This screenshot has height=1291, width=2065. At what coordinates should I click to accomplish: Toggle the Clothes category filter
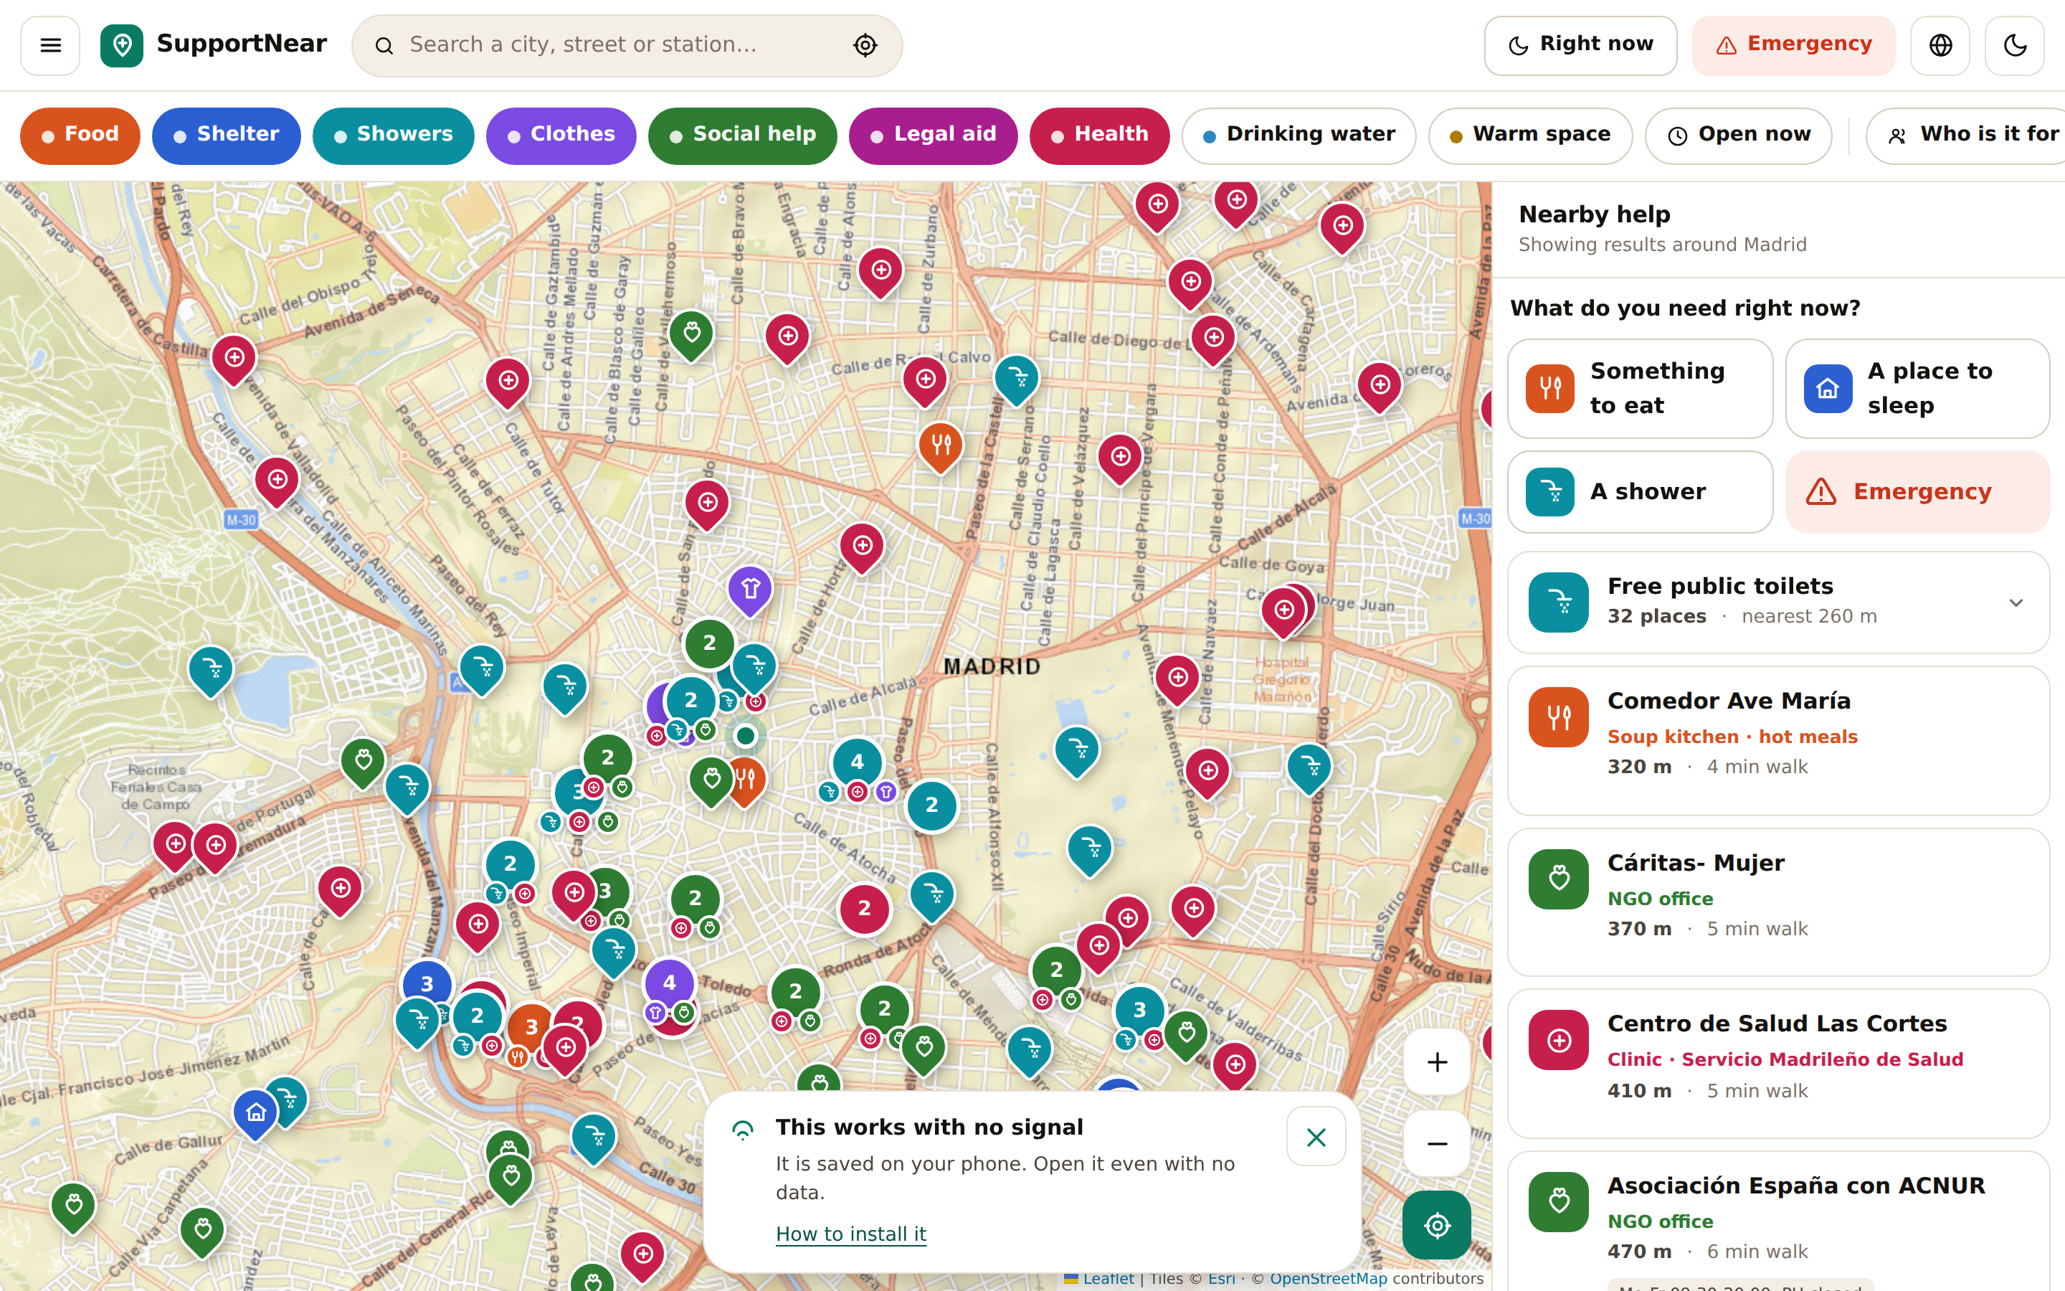coord(561,135)
